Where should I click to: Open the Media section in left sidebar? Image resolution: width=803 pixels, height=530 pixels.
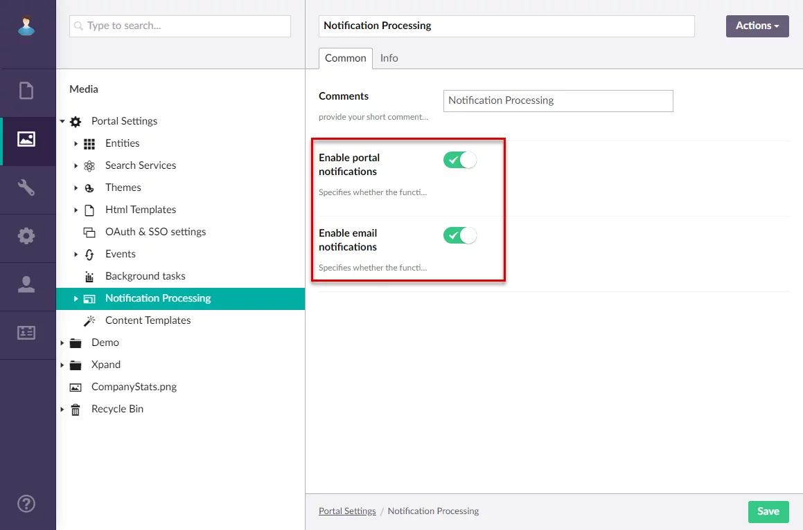pyautogui.click(x=26, y=139)
